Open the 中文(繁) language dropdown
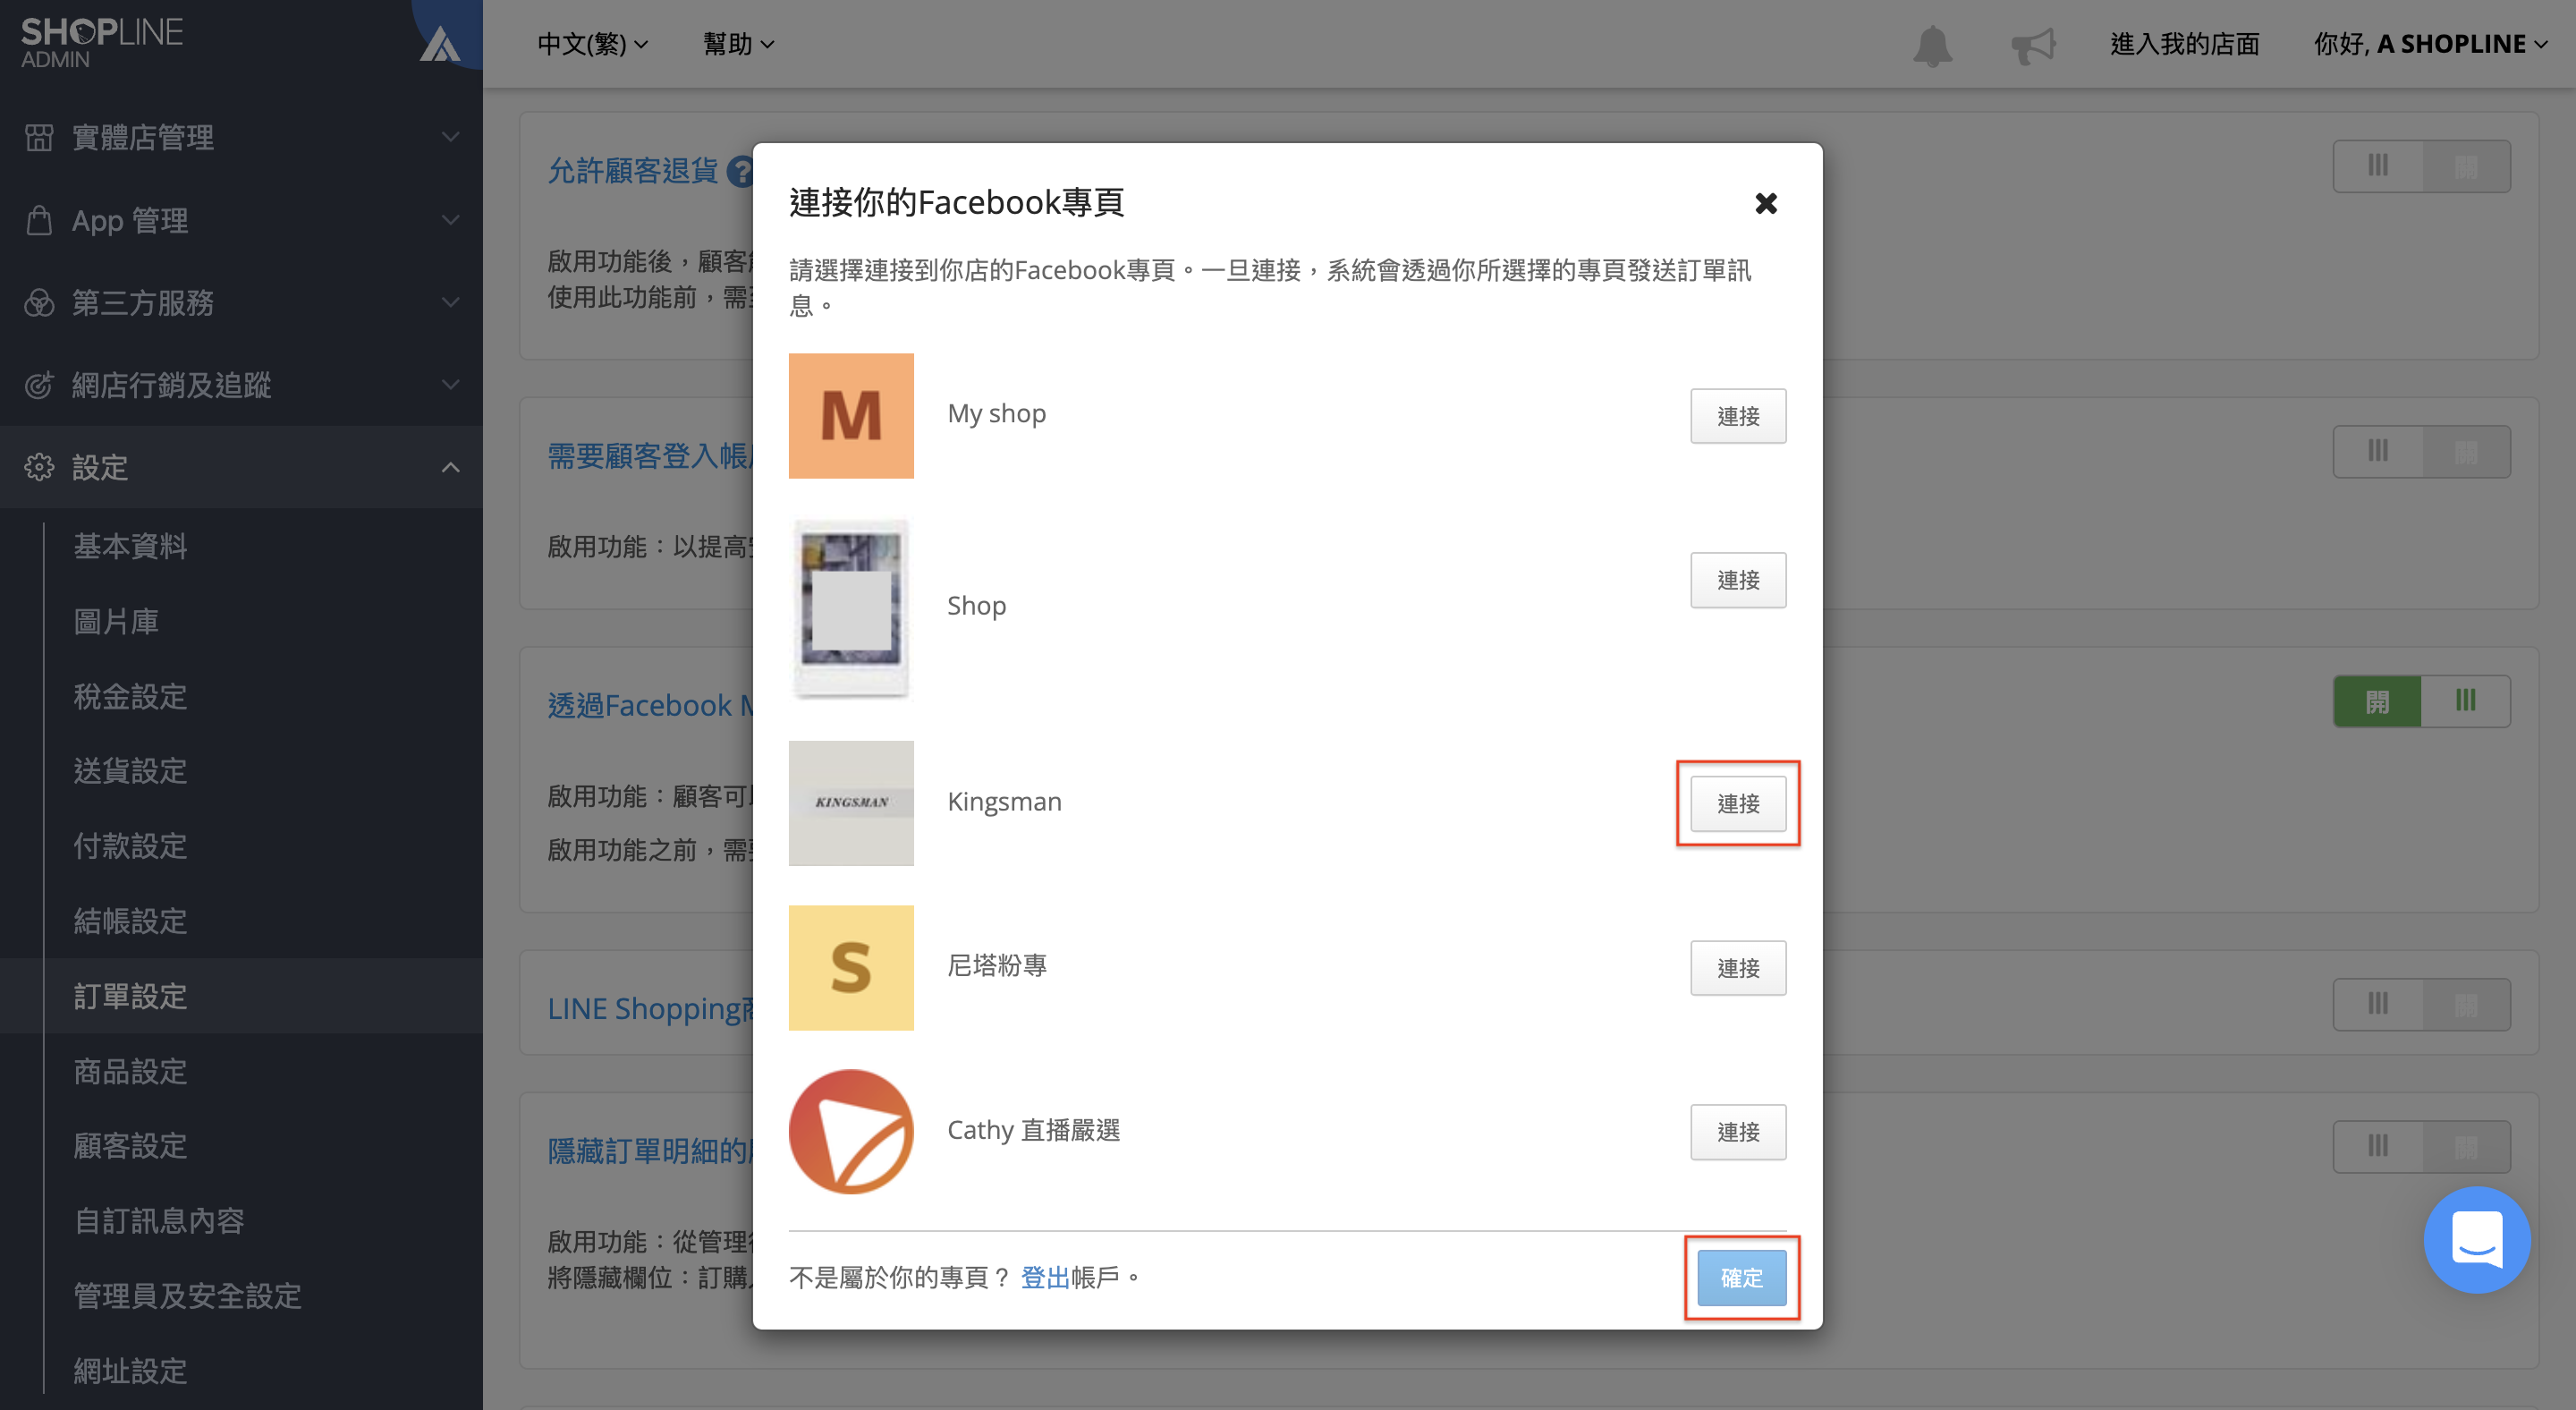The image size is (2576, 1410). 593,44
